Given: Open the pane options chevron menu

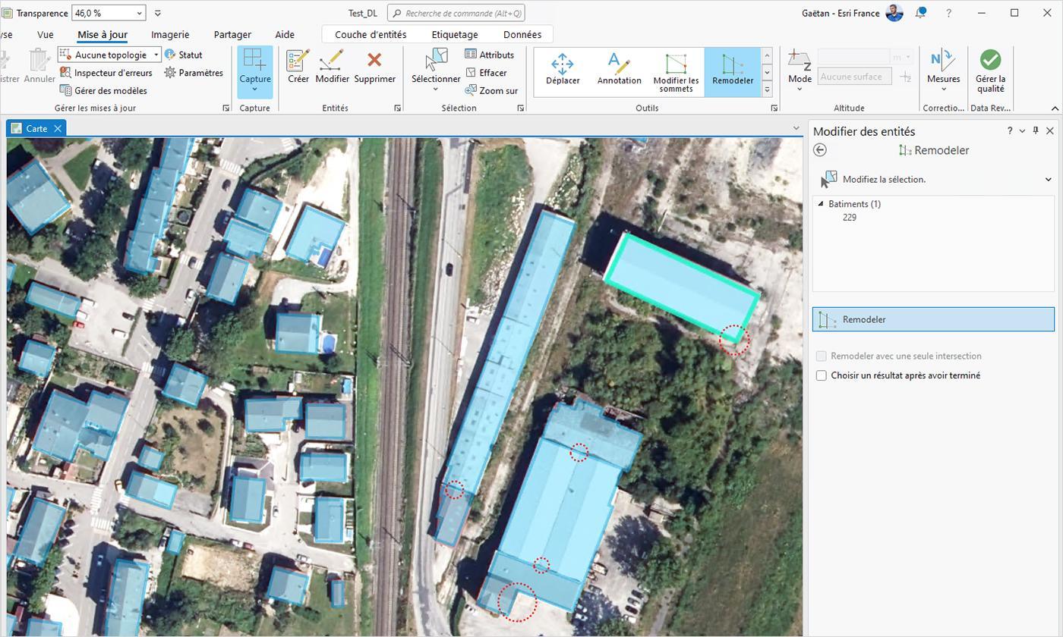Looking at the screenshot, I should 1023,131.
